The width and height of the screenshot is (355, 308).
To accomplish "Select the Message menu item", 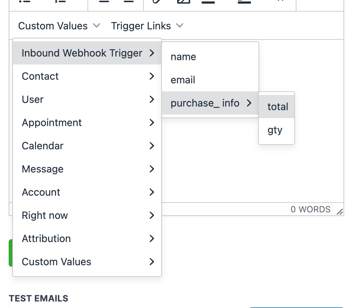I will click(43, 169).
